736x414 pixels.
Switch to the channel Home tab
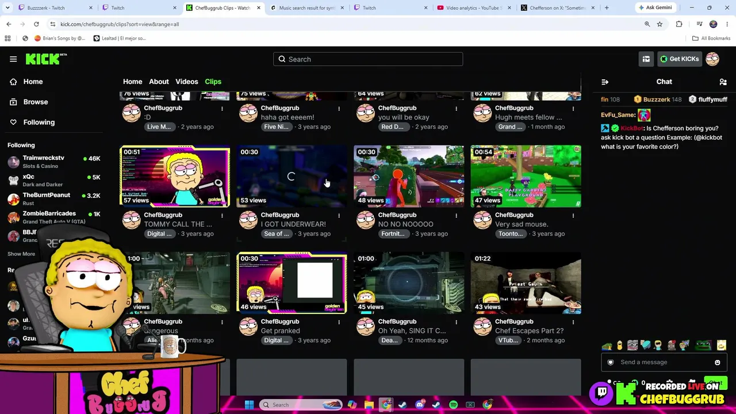[132, 82]
